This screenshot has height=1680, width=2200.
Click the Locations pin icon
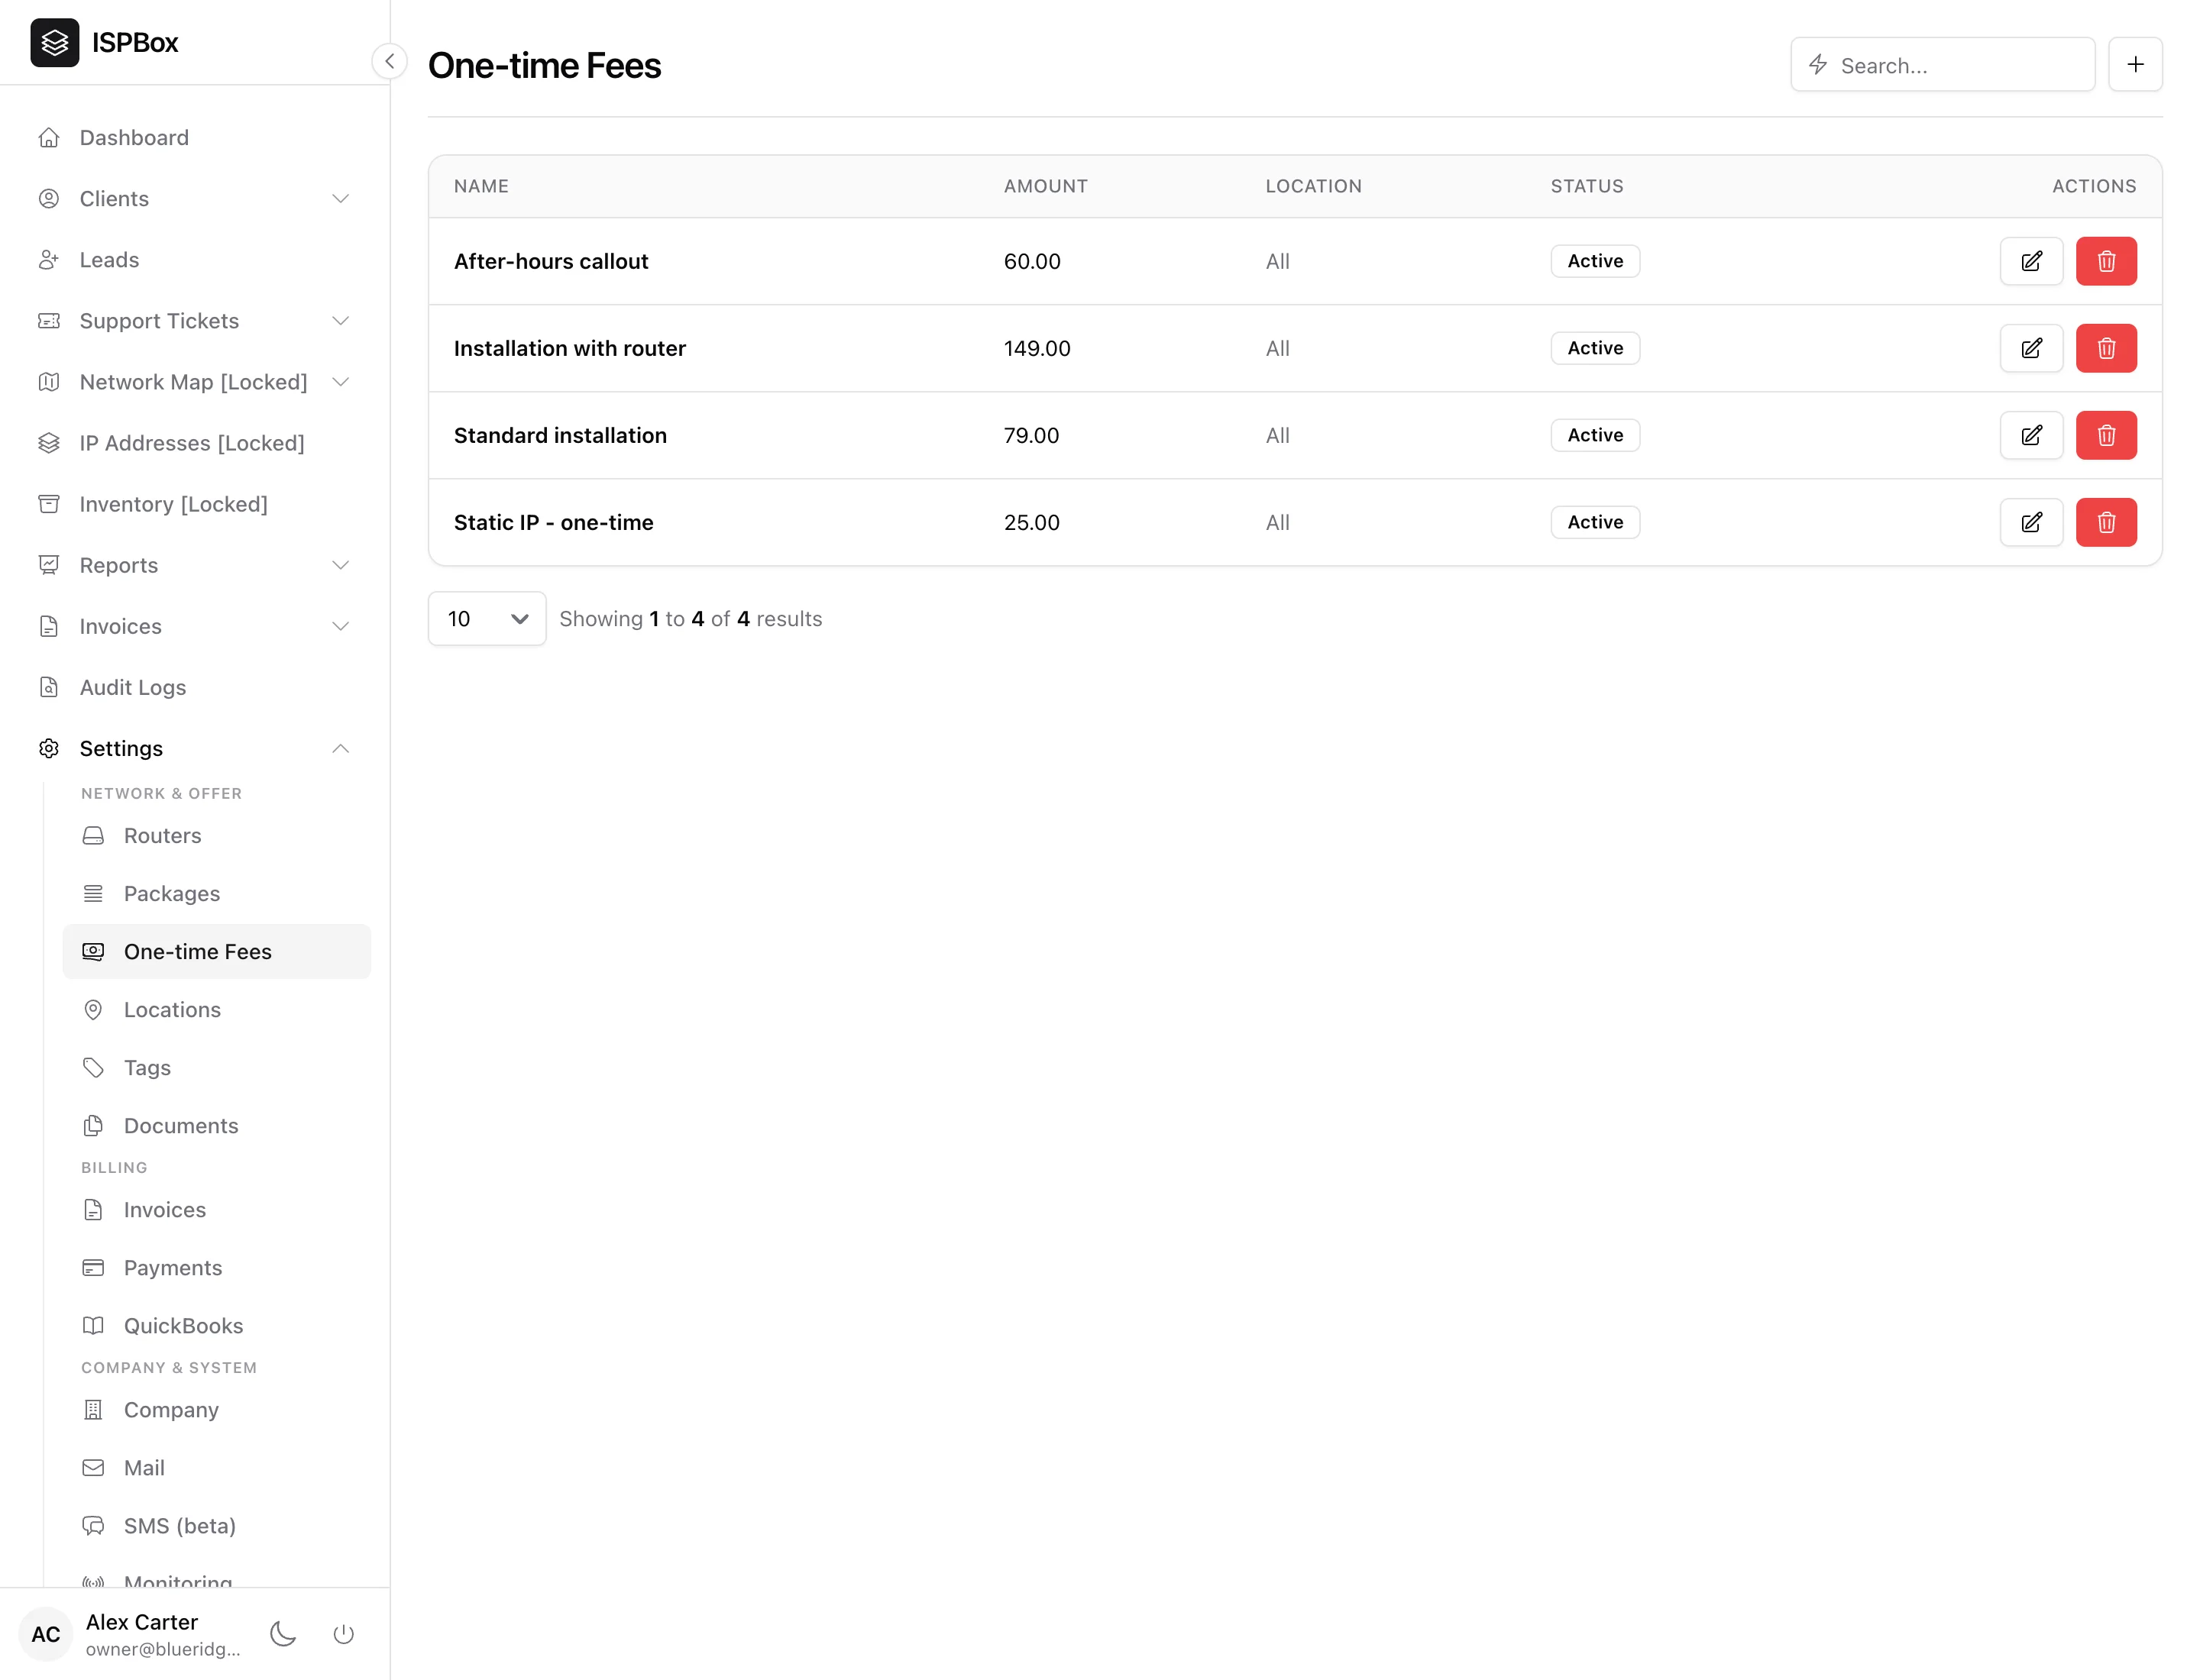pos(93,1010)
